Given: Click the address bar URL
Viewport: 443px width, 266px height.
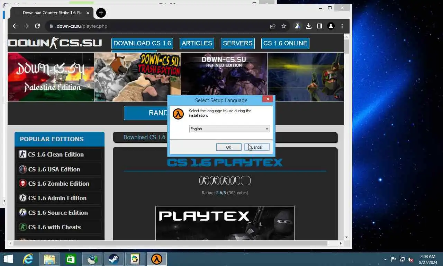Looking at the screenshot, I should (82, 26).
